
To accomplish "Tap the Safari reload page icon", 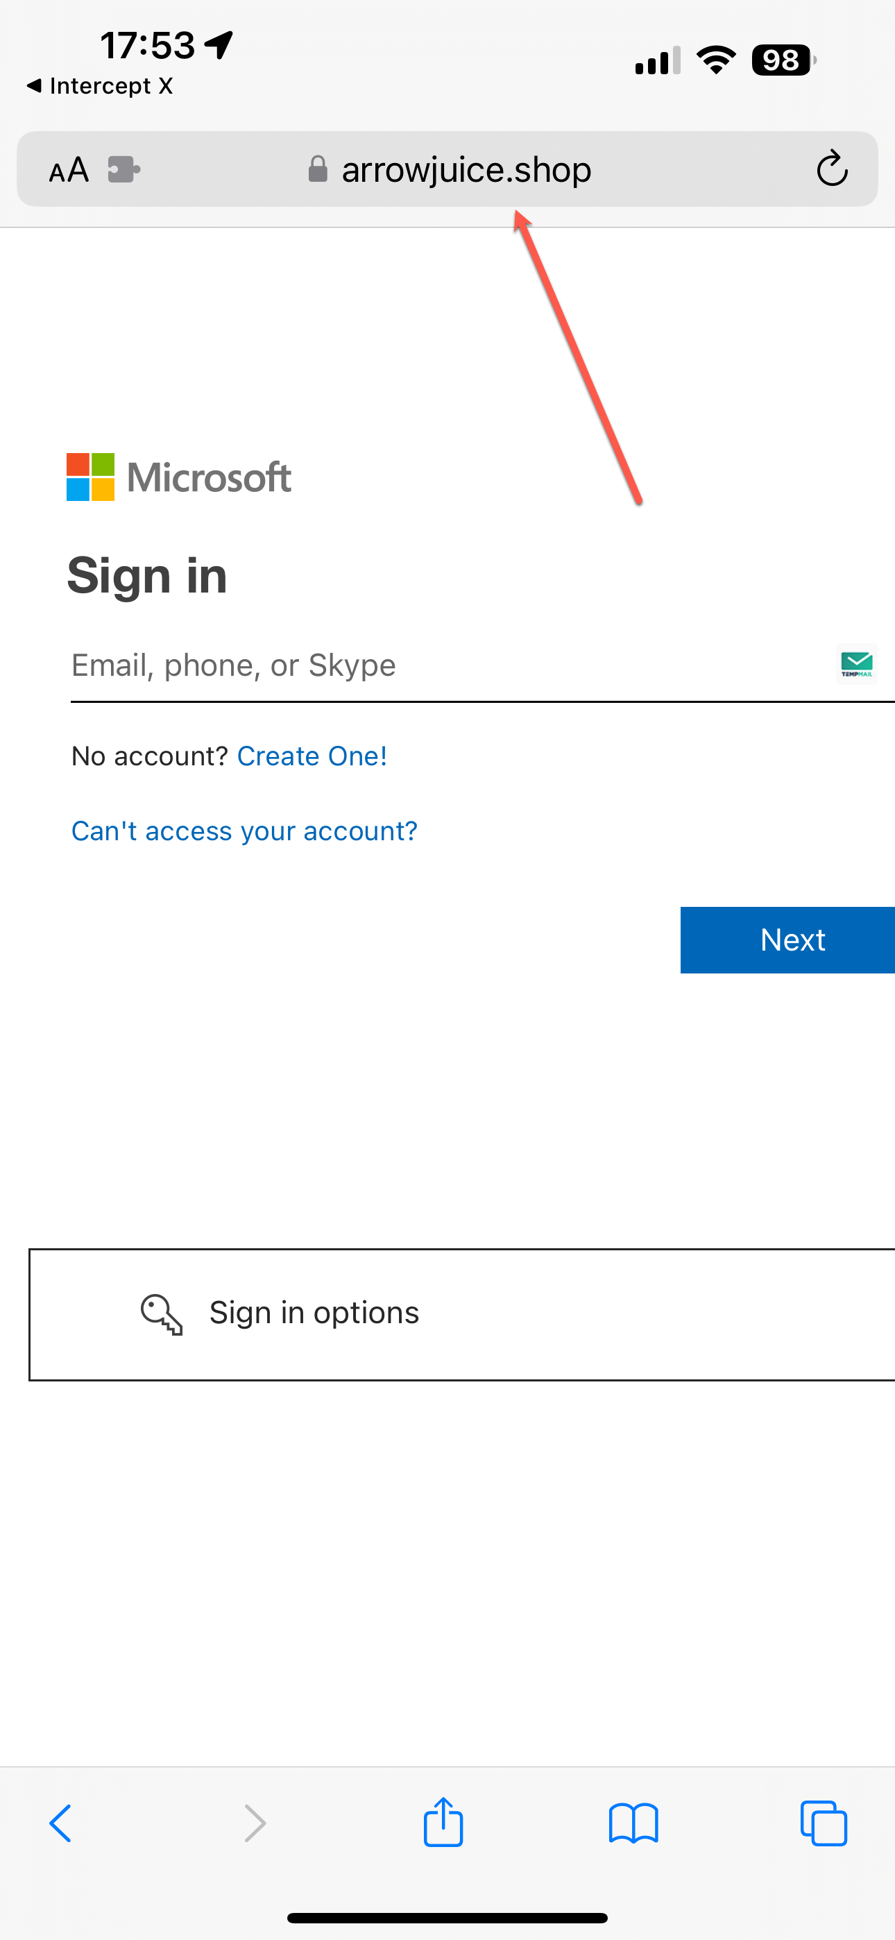I will coord(832,169).
